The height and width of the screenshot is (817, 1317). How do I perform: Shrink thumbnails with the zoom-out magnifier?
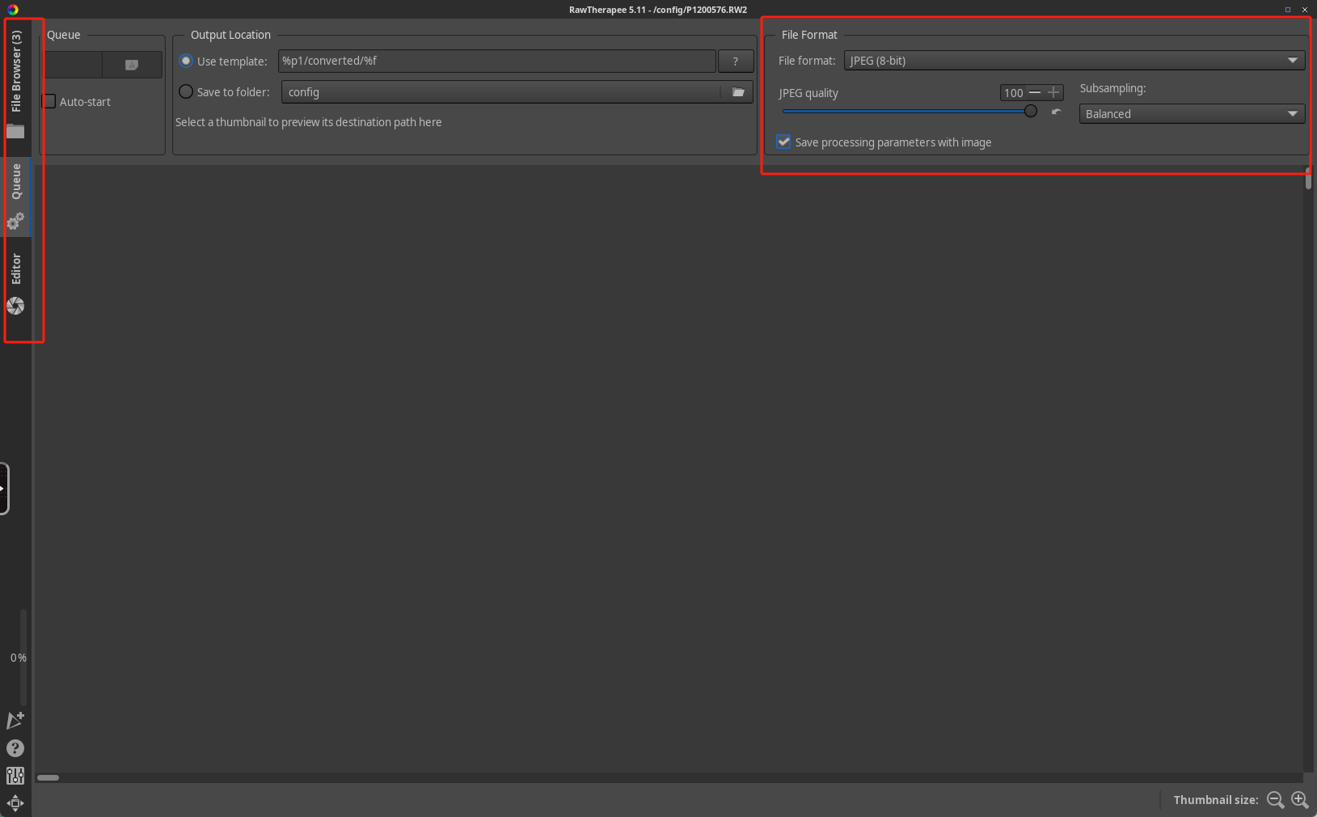click(1276, 800)
